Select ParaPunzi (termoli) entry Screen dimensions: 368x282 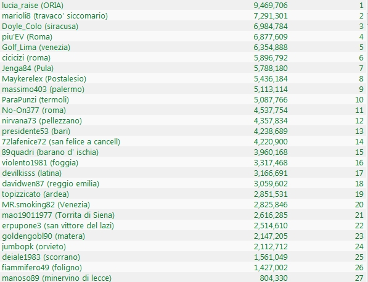183,99
